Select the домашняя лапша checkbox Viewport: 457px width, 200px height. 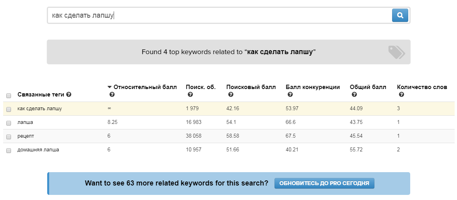9,150
